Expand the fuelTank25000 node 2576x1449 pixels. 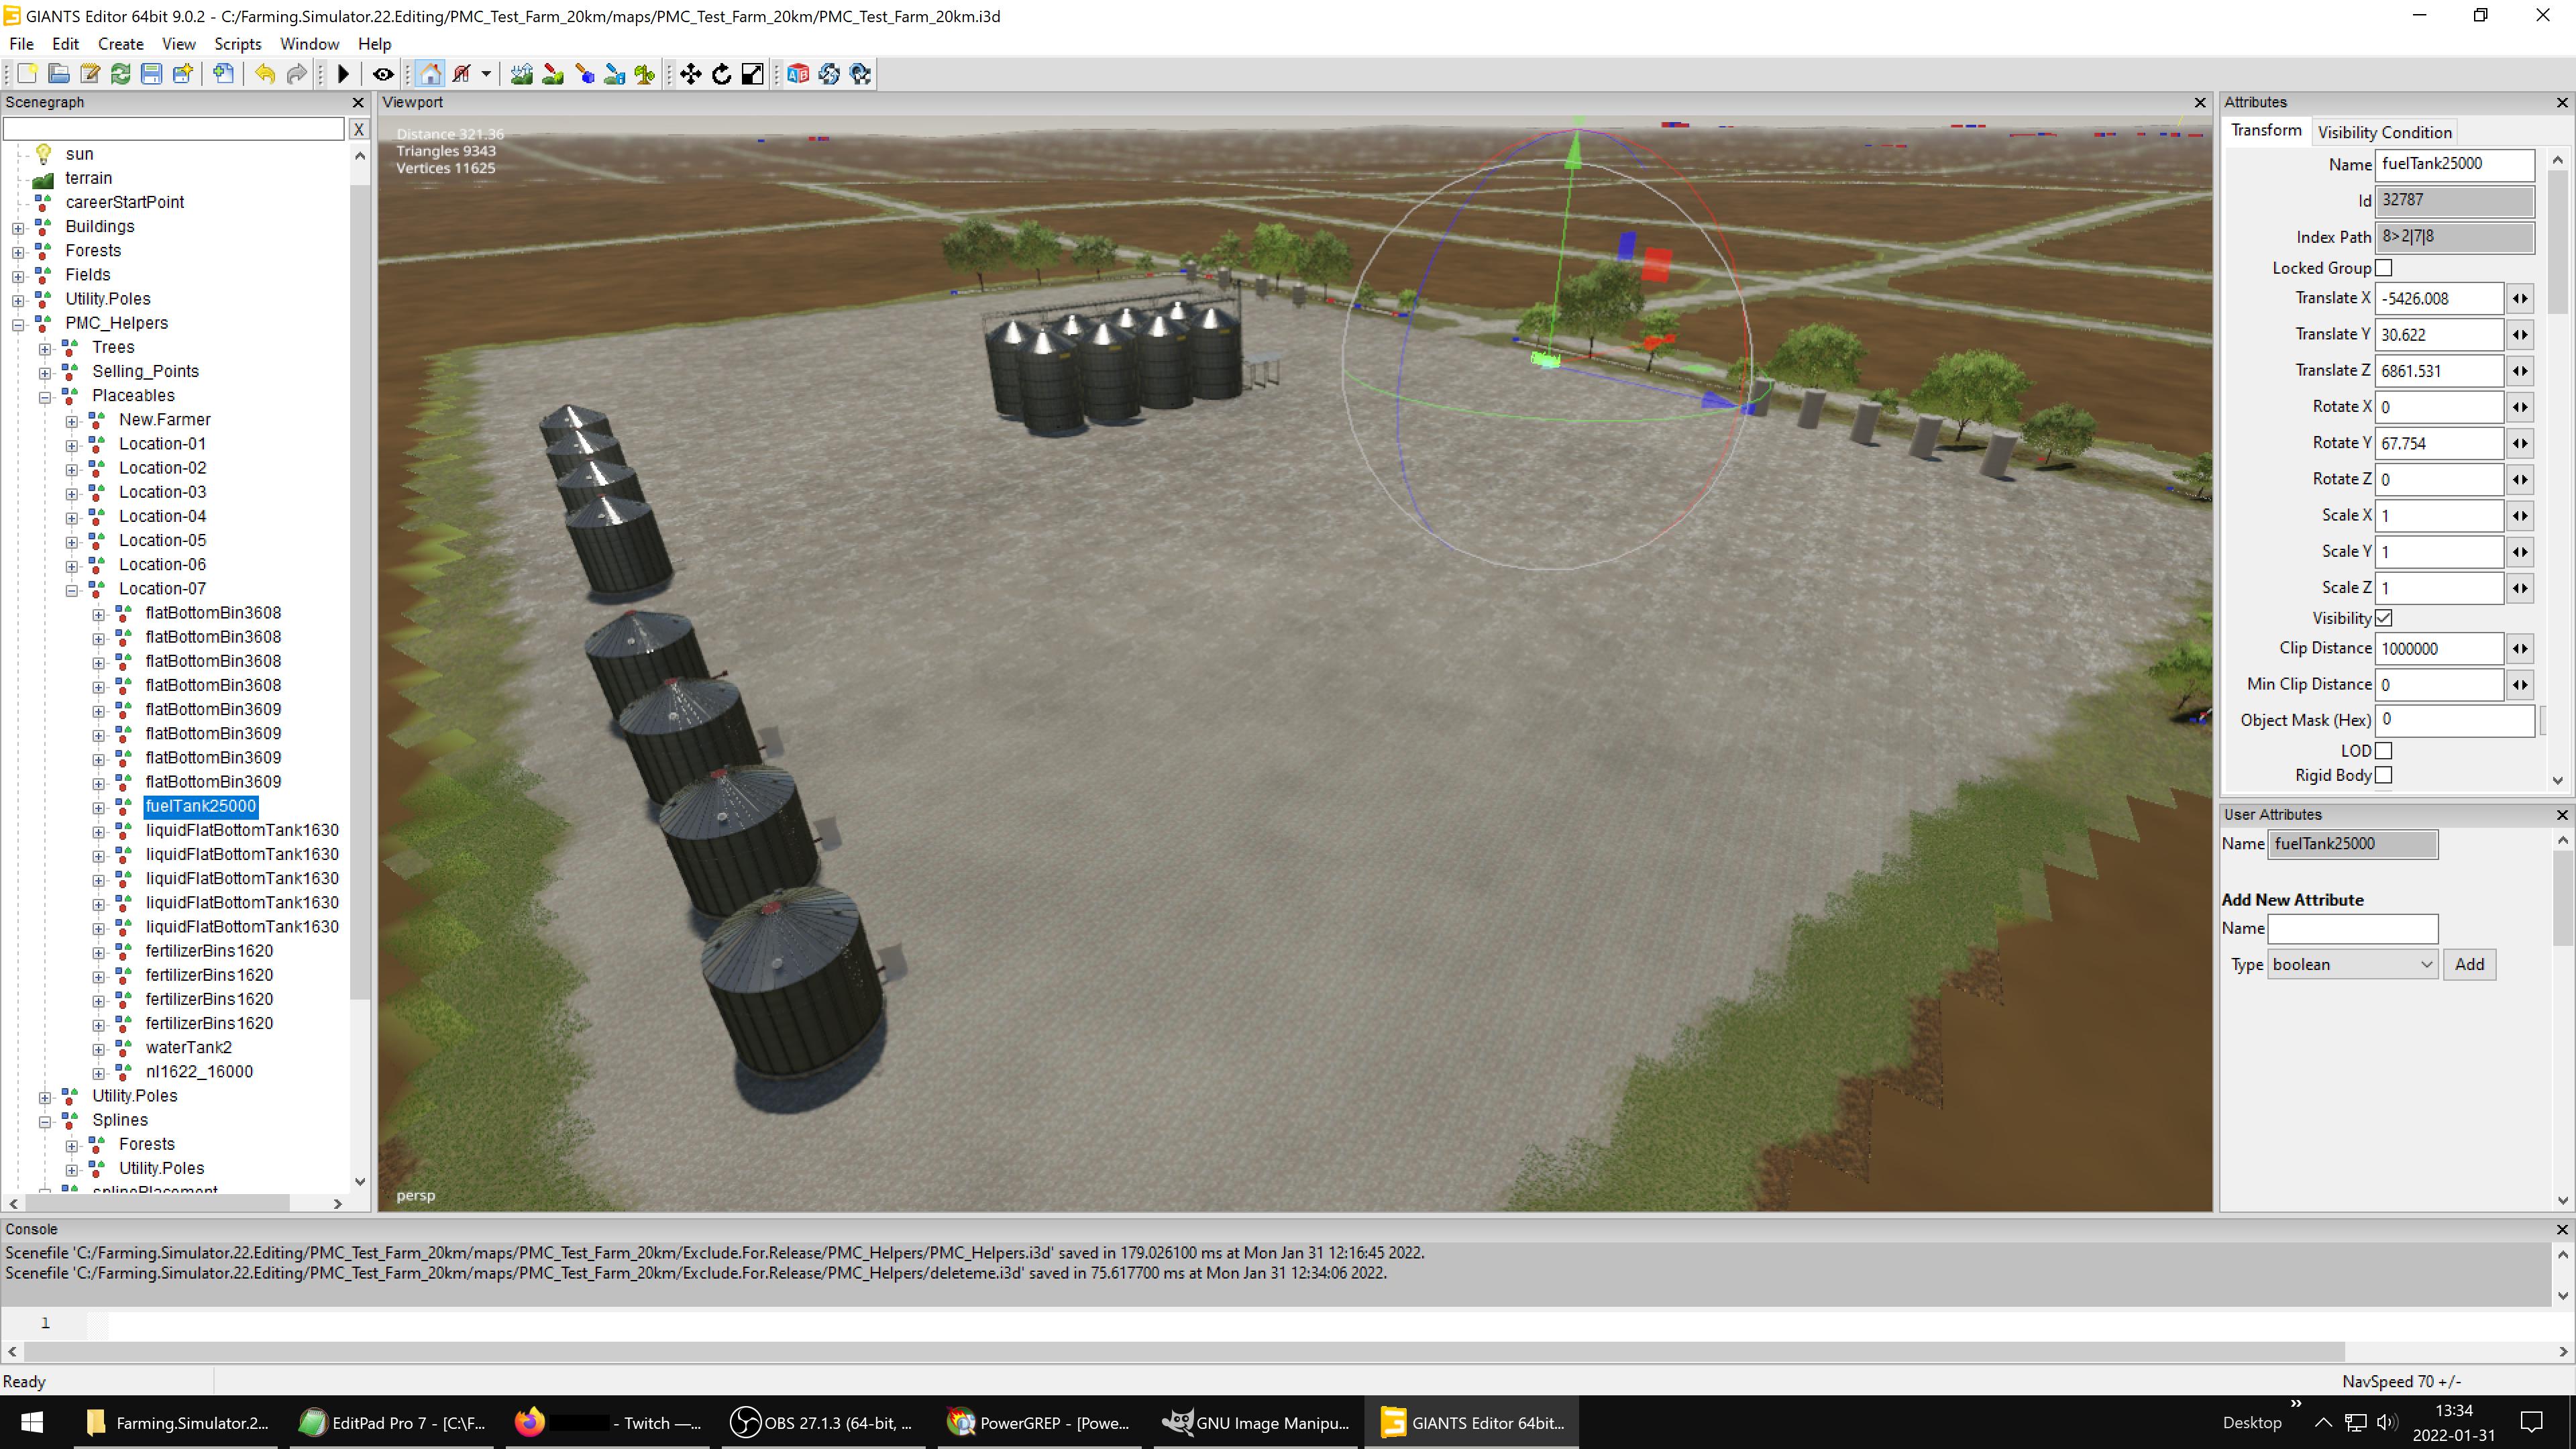(x=99, y=807)
